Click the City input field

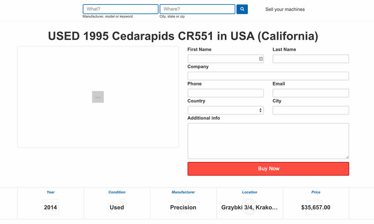311,110
